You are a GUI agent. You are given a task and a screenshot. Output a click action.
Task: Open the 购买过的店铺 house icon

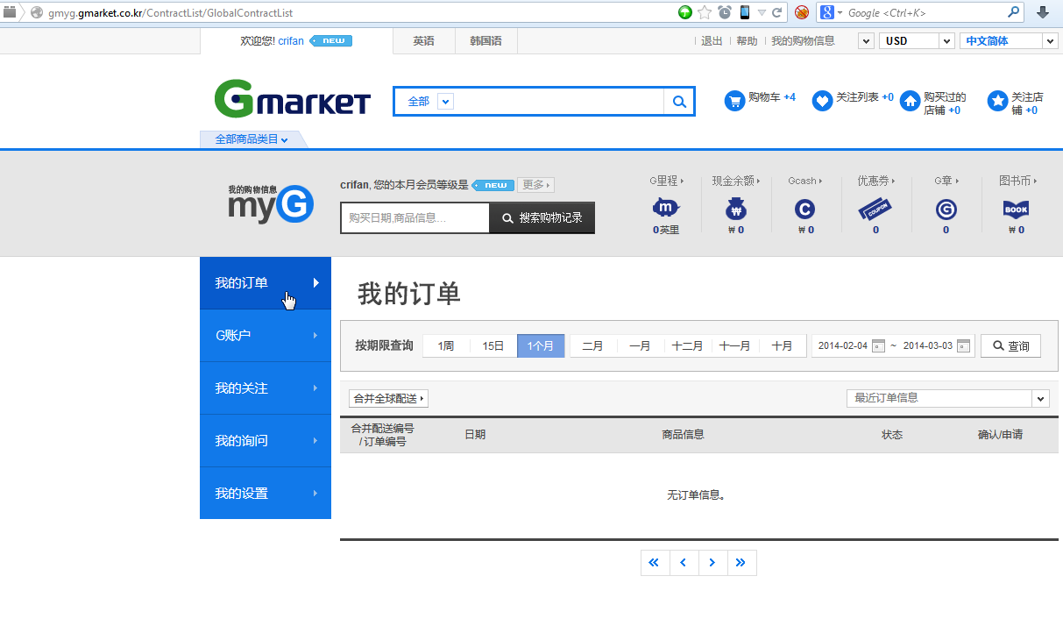911,102
